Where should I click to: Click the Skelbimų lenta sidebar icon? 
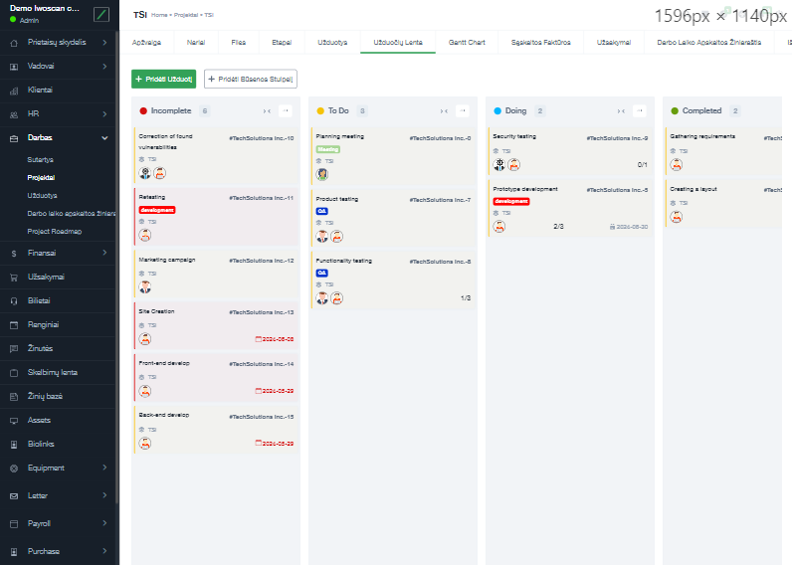pos(14,373)
